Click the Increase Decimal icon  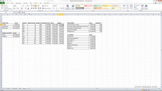[61, 8]
